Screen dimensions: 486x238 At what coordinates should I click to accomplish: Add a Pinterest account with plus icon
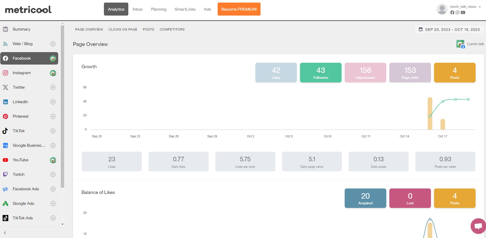(x=53, y=116)
